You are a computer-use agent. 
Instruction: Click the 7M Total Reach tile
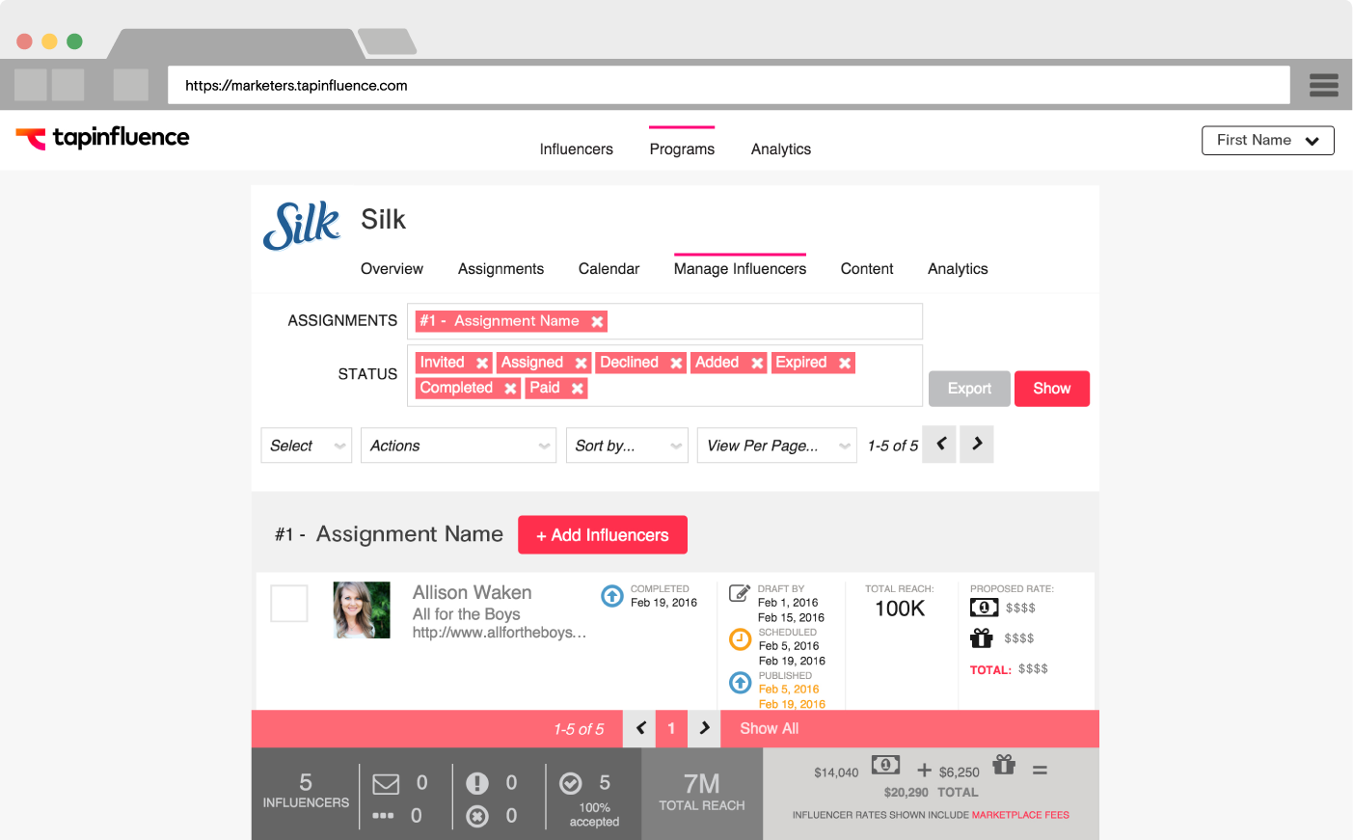tap(702, 794)
